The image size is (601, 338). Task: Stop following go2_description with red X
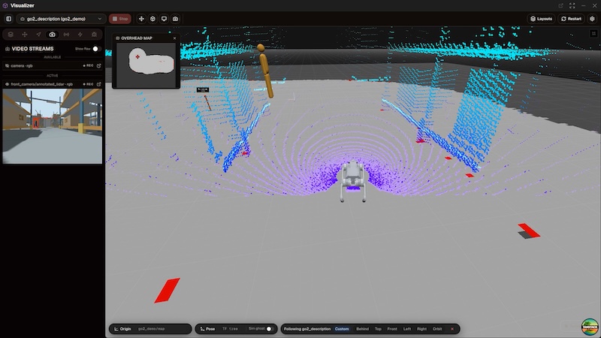pyautogui.click(x=452, y=329)
